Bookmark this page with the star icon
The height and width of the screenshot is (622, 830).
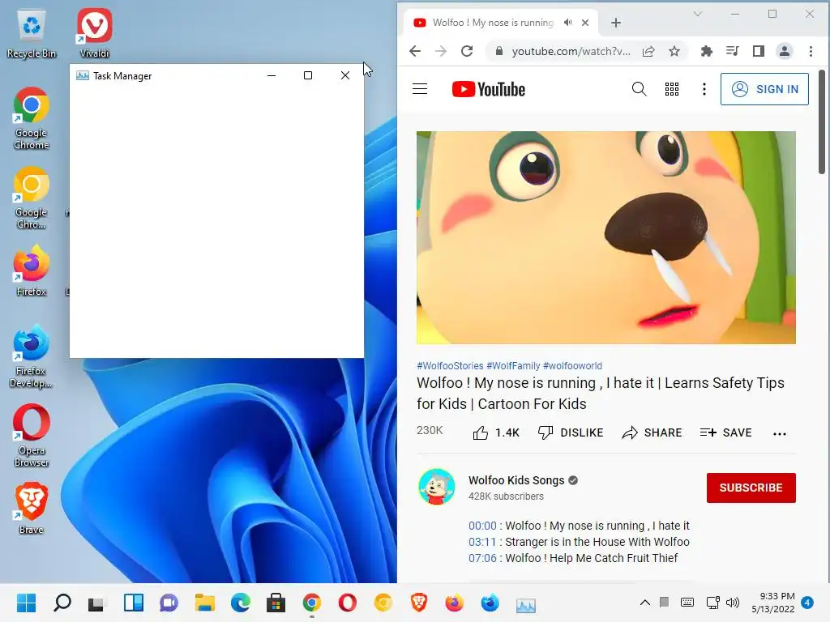[x=674, y=51]
